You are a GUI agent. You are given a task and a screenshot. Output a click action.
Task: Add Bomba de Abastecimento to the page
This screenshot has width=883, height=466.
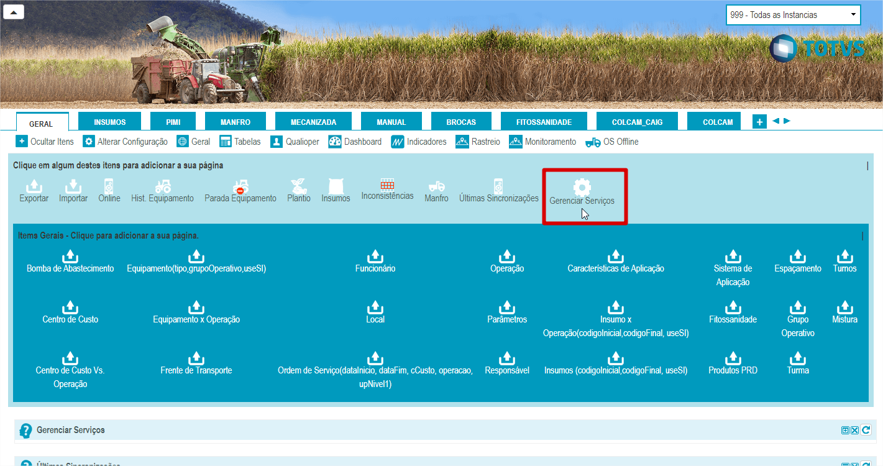point(70,261)
